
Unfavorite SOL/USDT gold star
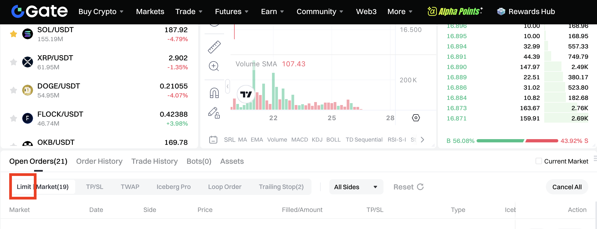(x=14, y=34)
